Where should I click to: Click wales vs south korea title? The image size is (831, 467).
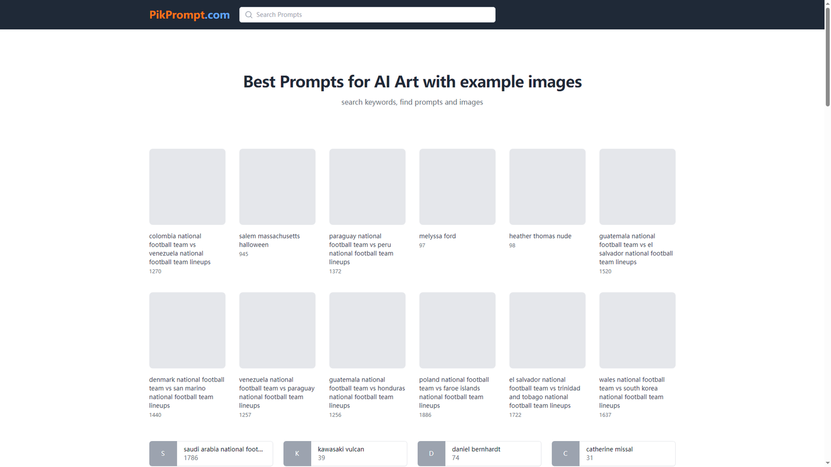[x=632, y=393]
